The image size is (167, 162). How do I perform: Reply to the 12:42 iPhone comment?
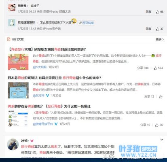coord(148,29)
